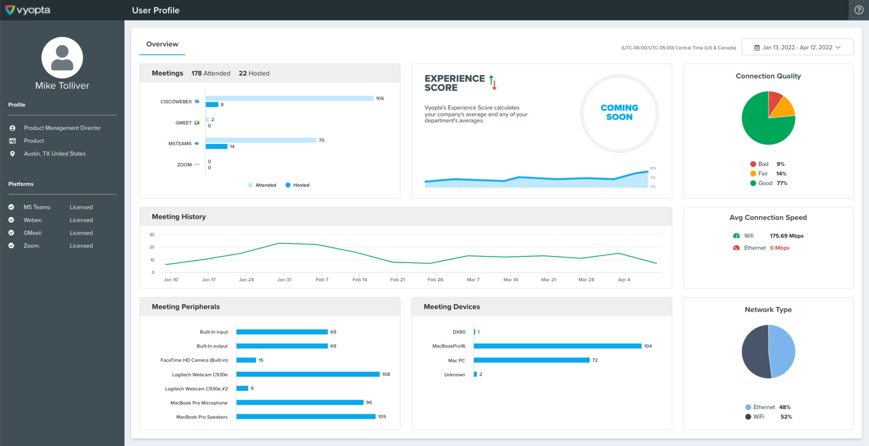This screenshot has height=446, width=869.
Task: Click the Mike Tolliver name heading
Action: (62, 86)
